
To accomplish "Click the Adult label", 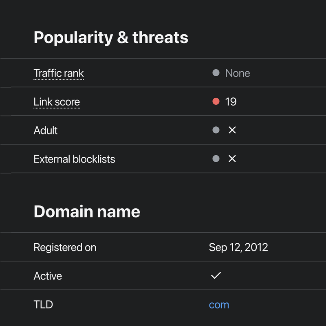I will tap(46, 130).
